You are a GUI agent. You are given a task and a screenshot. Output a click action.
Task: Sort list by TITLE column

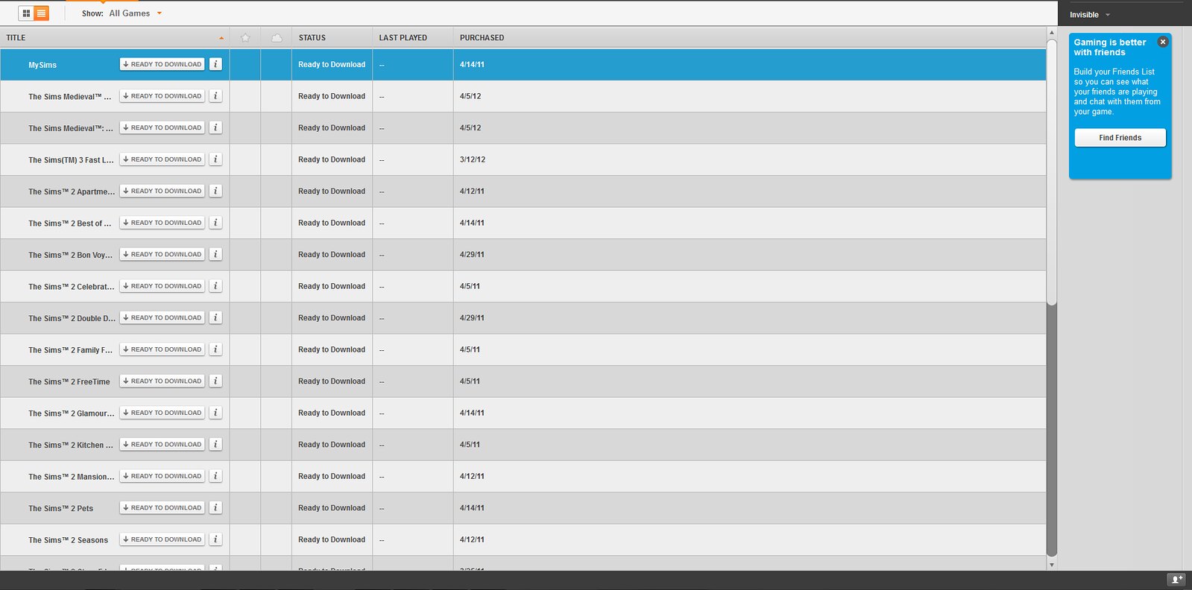click(x=115, y=37)
